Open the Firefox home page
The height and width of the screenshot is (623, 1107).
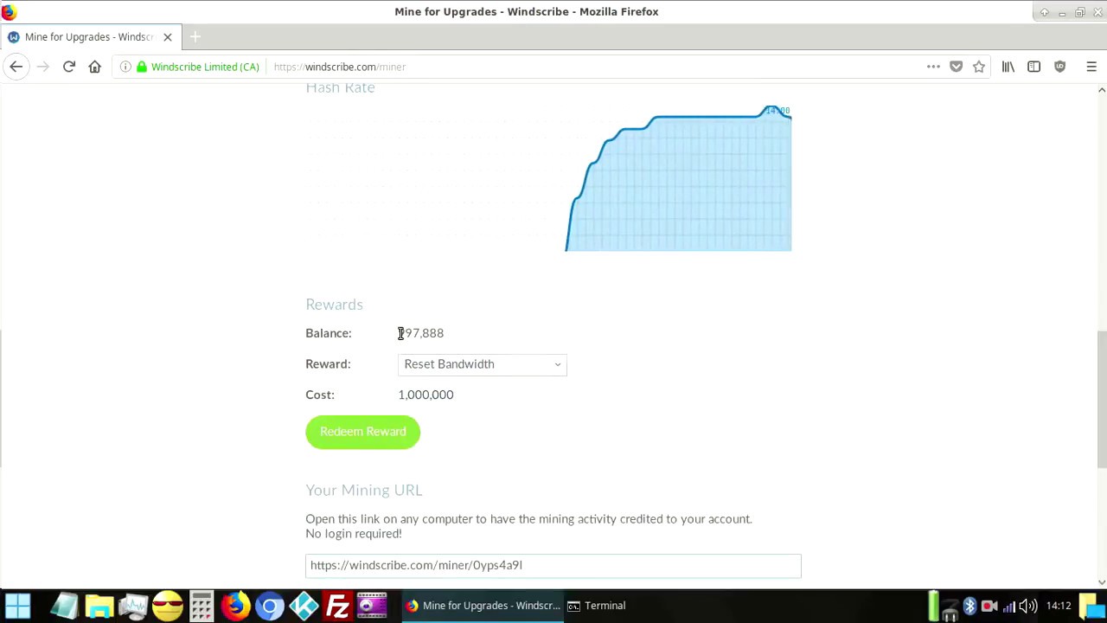95,67
